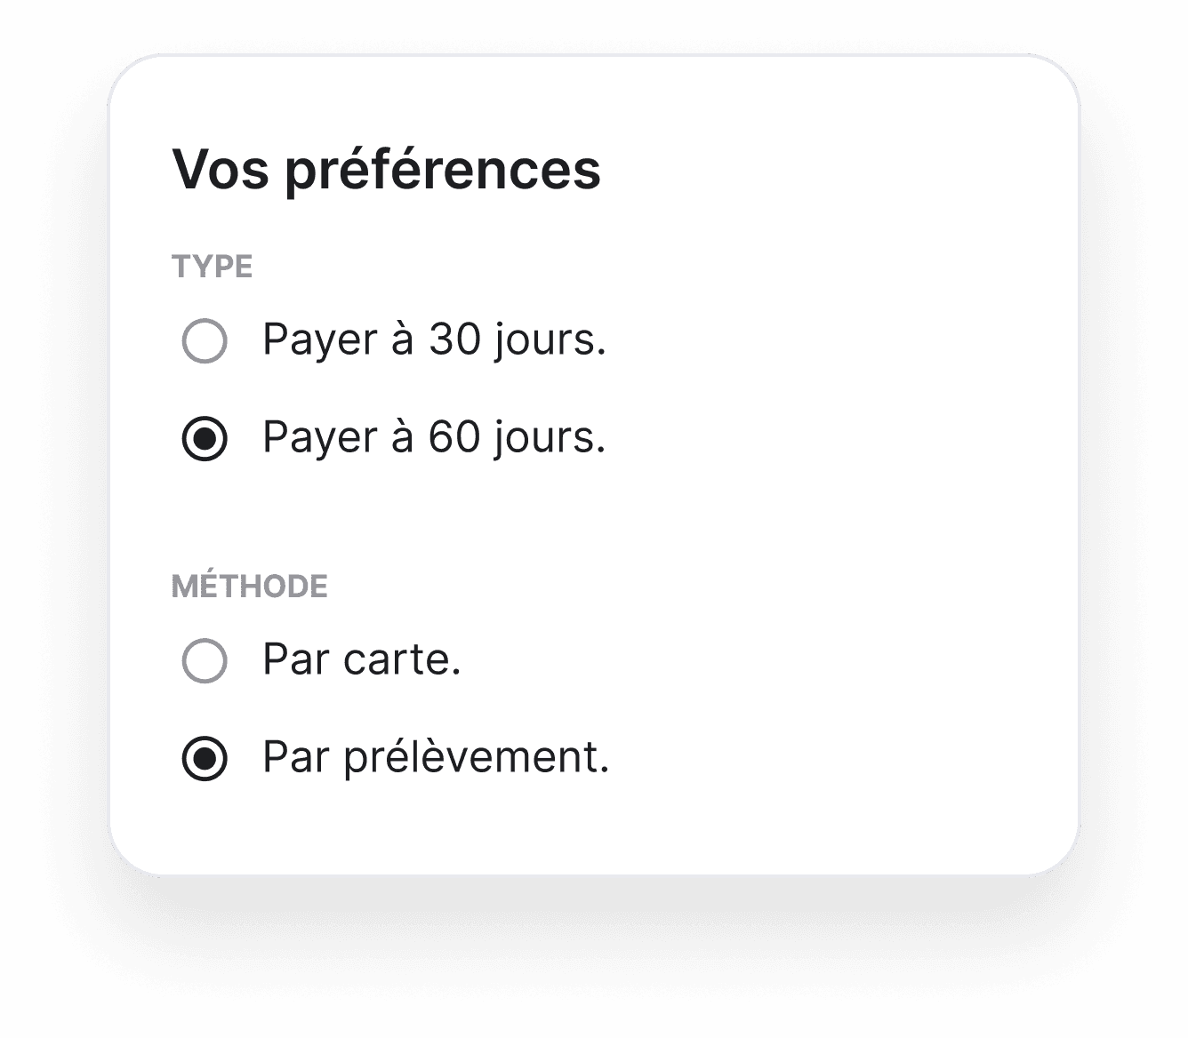This screenshot has height=1038, width=1188.
Task: Click the number '30' in the type options
Action: pos(454,339)
